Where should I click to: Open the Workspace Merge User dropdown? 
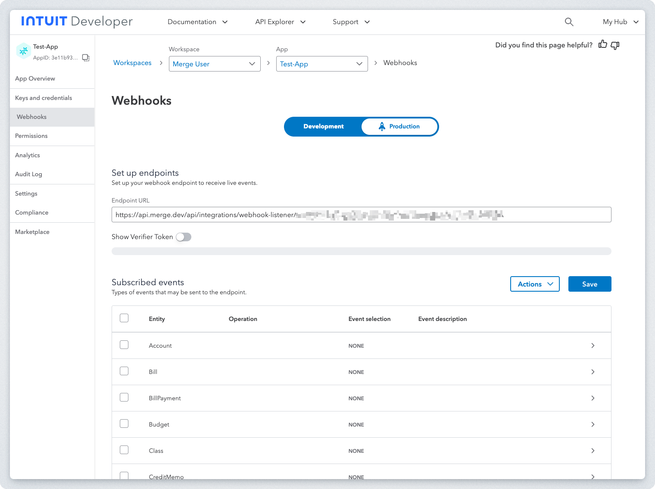pyautogui.click(x=215, y=64)
